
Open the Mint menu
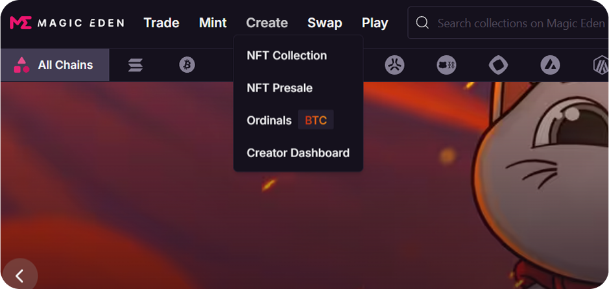pyautogui.click(x=213, y=23)
